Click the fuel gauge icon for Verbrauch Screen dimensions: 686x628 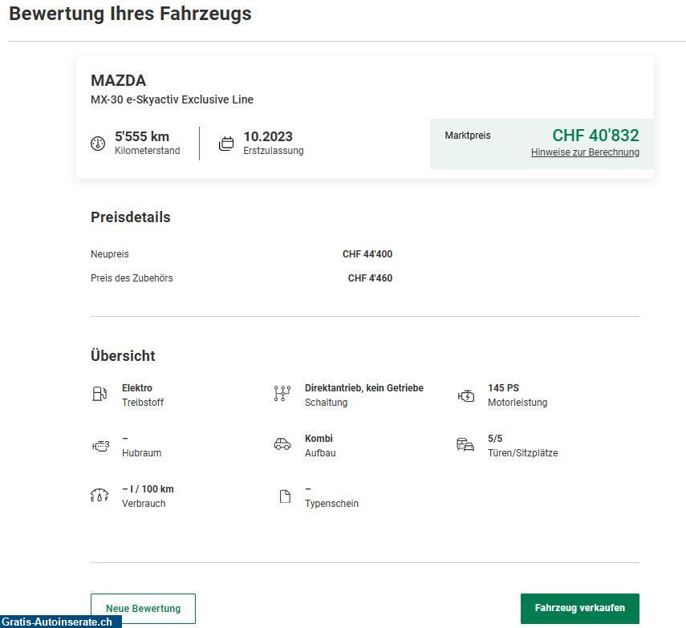pos(99,495)
